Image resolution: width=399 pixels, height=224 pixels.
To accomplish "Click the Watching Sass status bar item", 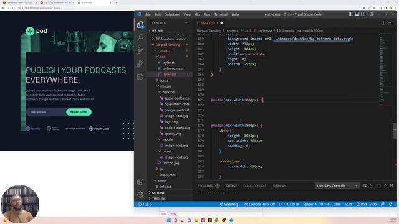I will (x=230, y=204).
